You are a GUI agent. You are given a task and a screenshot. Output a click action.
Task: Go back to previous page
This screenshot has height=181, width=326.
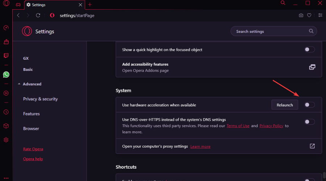pyautogui.click(x=18, y=15)
